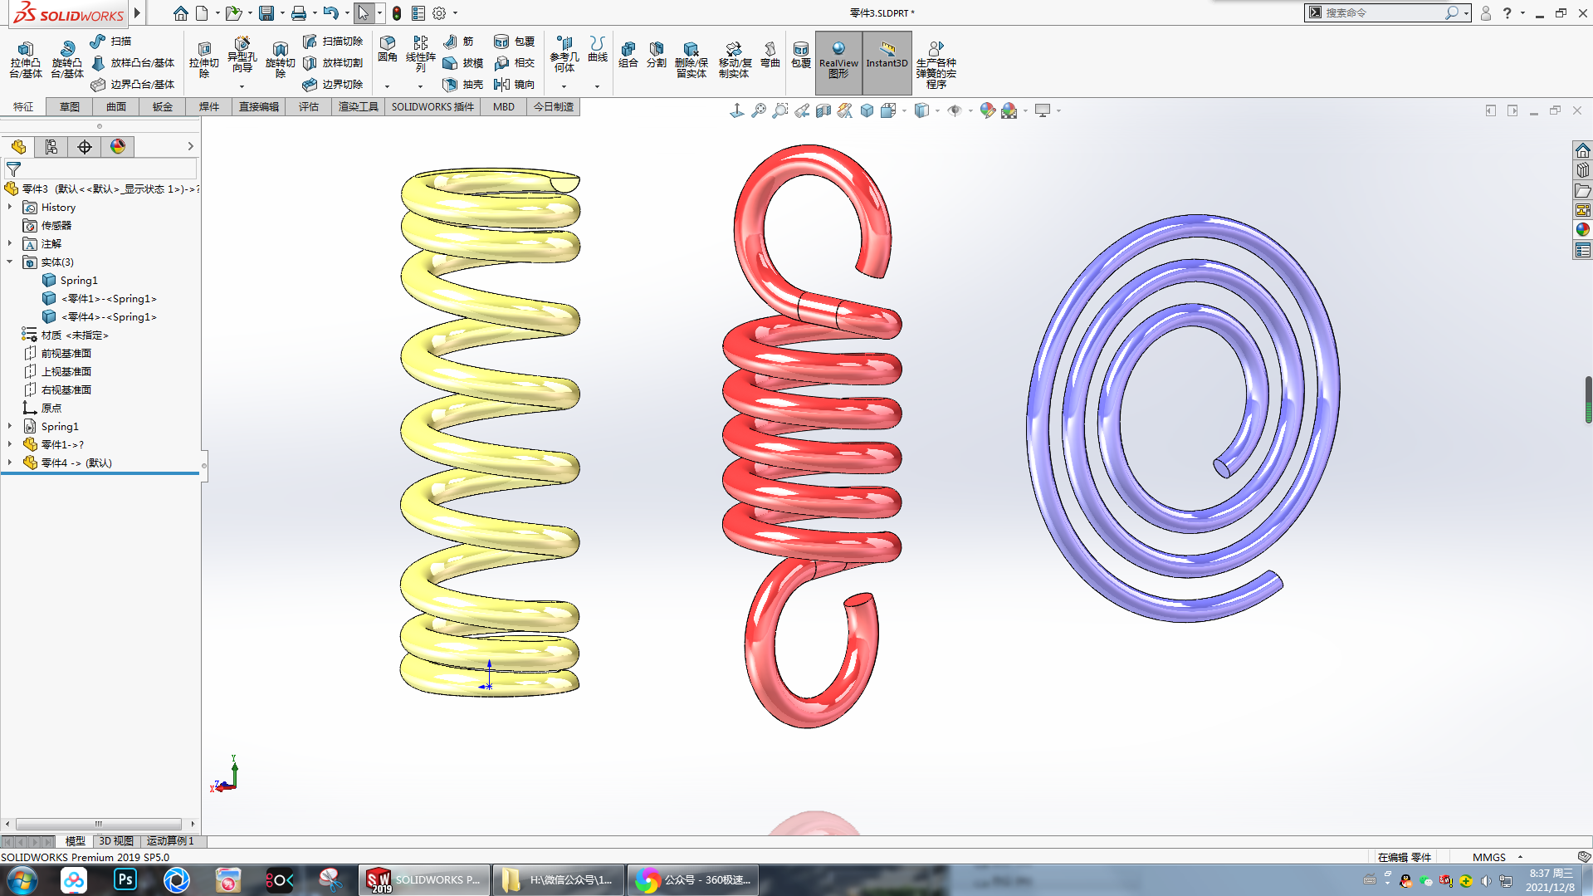Open the Photoshop icon in the taskbar

(x=125, y=879)
